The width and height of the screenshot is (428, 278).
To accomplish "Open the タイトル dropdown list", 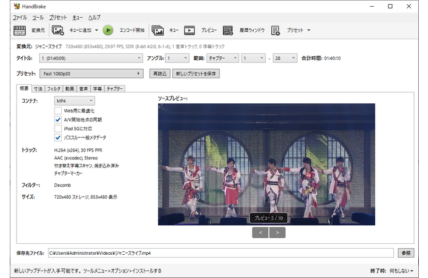I will [91, 58].
